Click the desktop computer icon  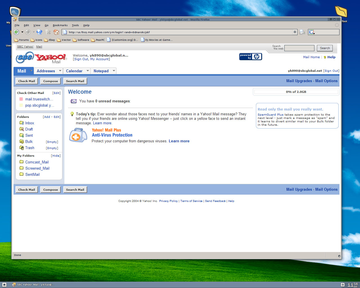[x=15, y=12]
